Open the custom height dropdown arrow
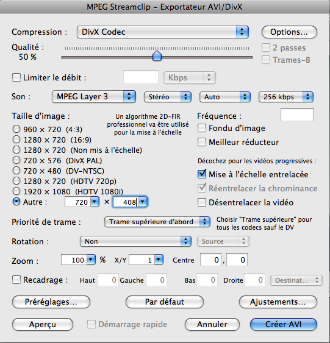Image resolution: width=330 pixels, height=343 pixels. point(143,202)
